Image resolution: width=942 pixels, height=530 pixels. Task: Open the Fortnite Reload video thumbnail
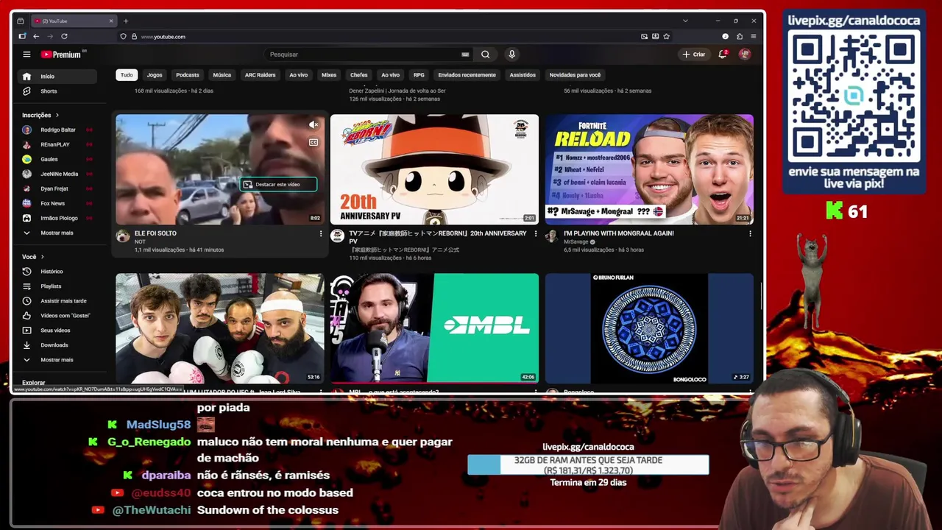[x=649, y=169]
